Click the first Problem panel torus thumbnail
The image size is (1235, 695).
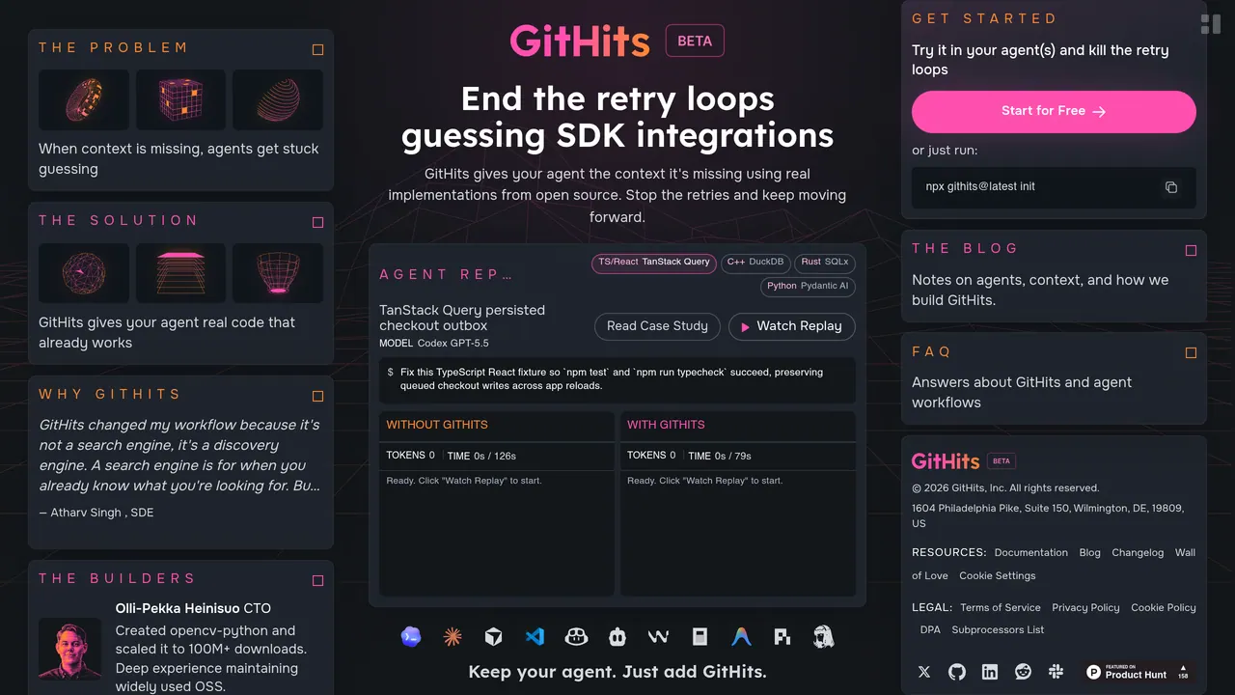[84, 99]
